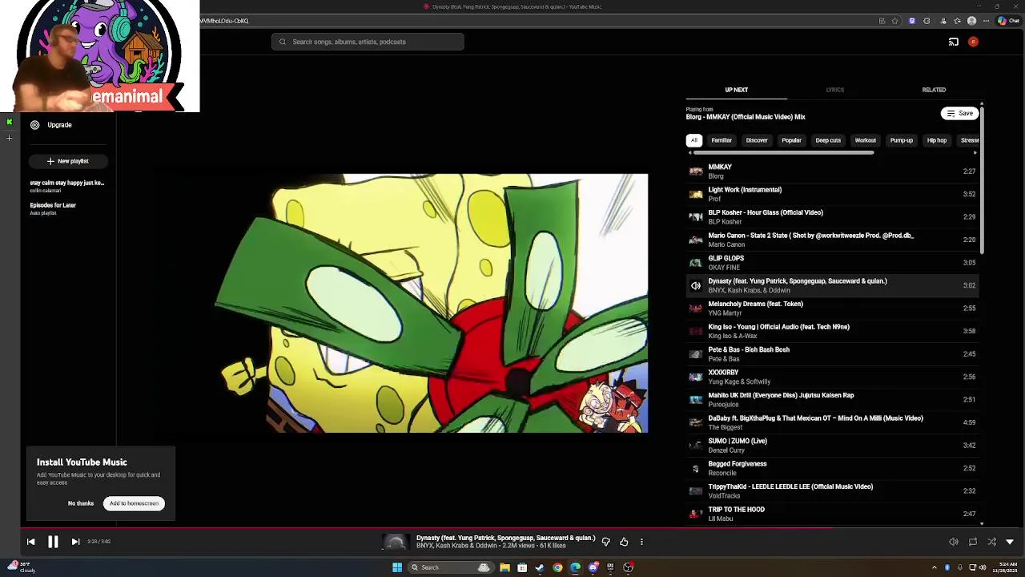Save the queue with the Save button
This screenshot has height=577, width=1025.
click(959, 113)
